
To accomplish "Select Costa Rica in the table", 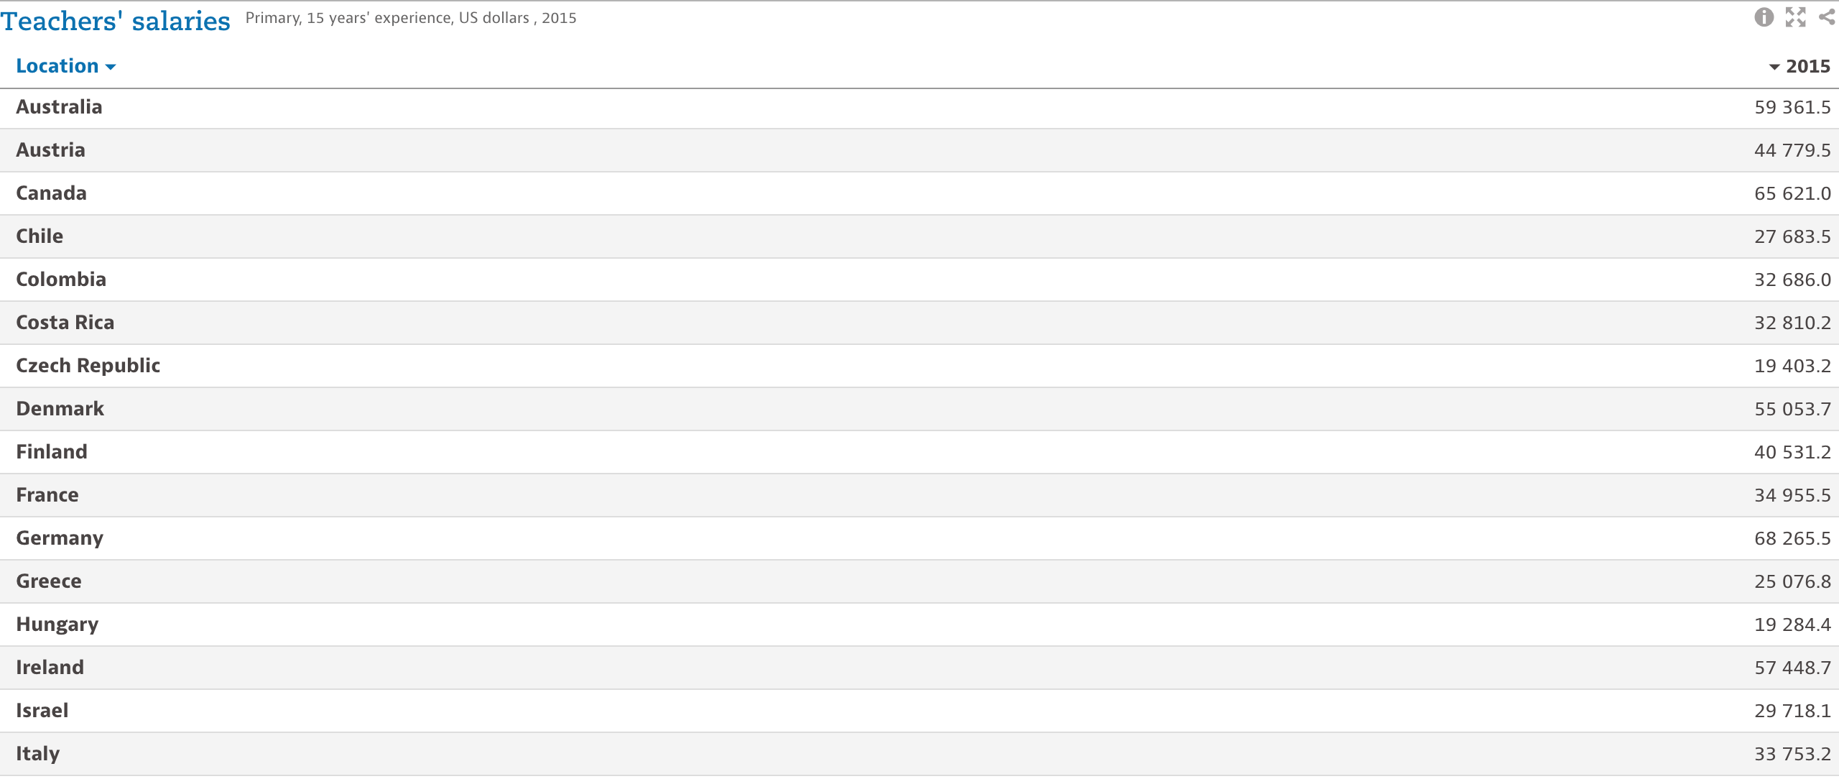I will tap(65, 323).
